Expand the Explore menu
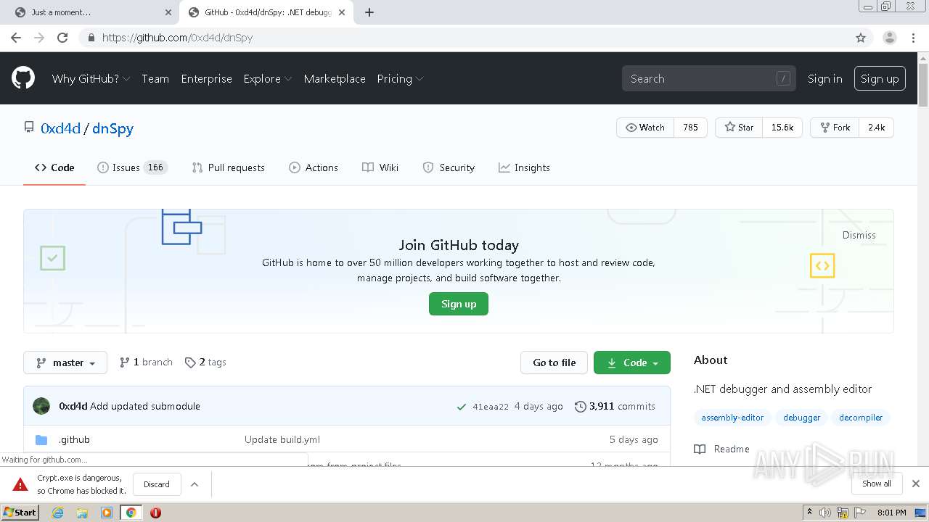Screen dimensions: 929x522 (268, 78)
